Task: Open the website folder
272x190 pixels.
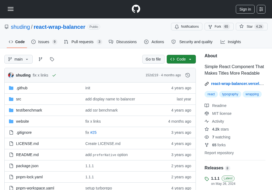Action: [x=22, y=121]
